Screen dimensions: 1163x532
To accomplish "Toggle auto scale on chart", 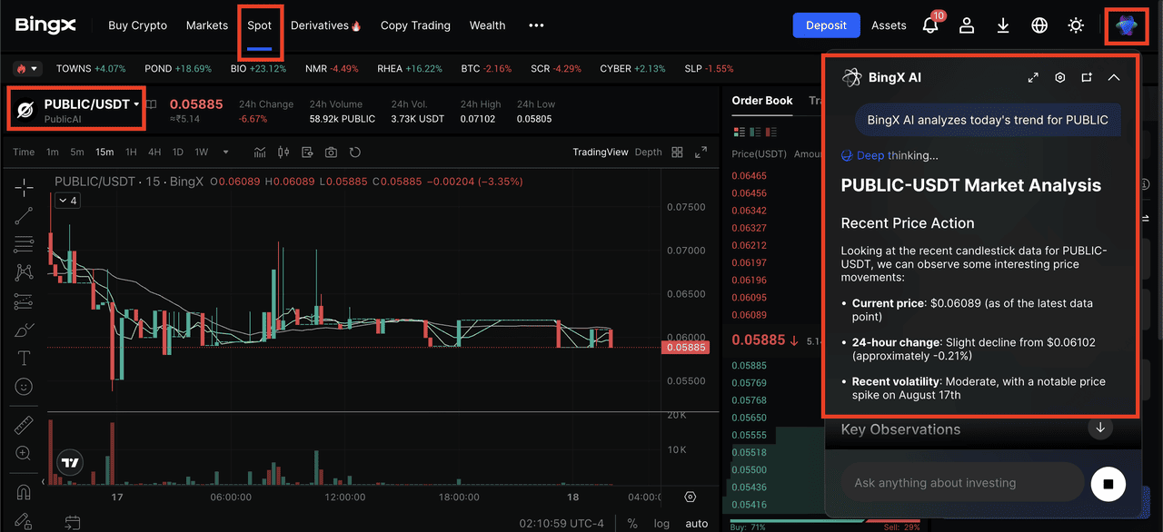I will click(697, 523).
